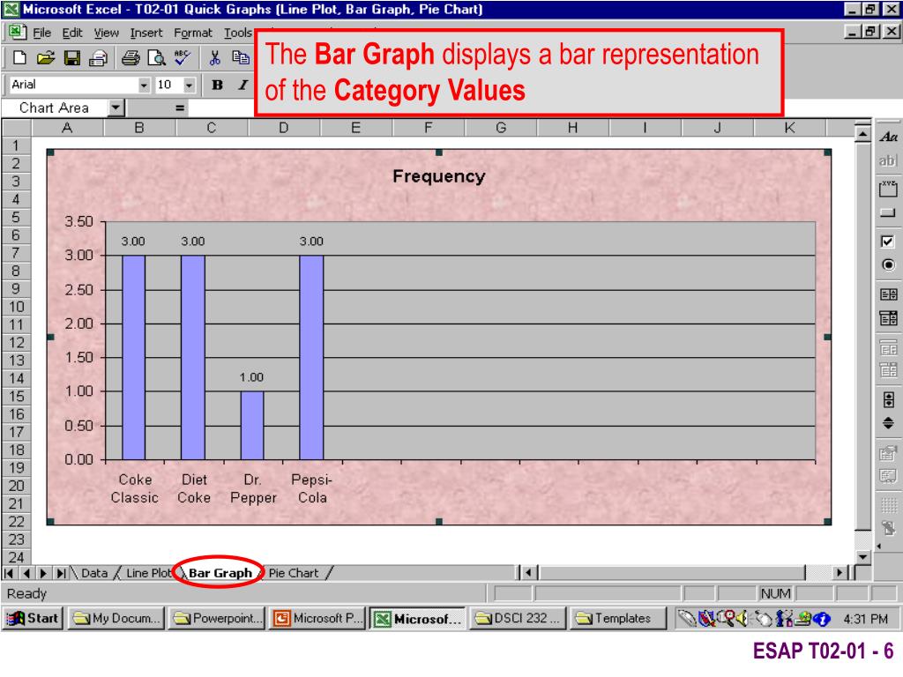
Task: Click horizontal scrollbar right arrow
Action: pyautogui.click(x=840, y=573)
